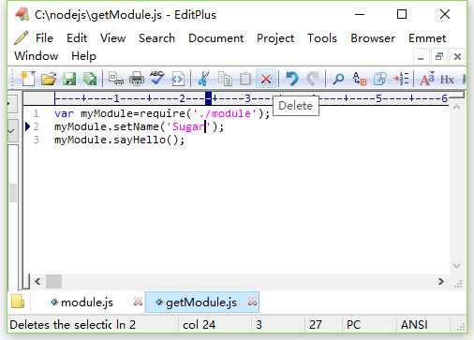Open Print Preview from the toolbar

tap(115, 79)
